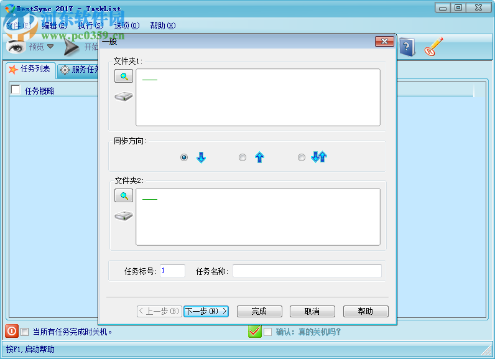This screenshot has height=359, width=495.
Task: Click the 帮助 button in dialog
Action: (x=366, y=311)
